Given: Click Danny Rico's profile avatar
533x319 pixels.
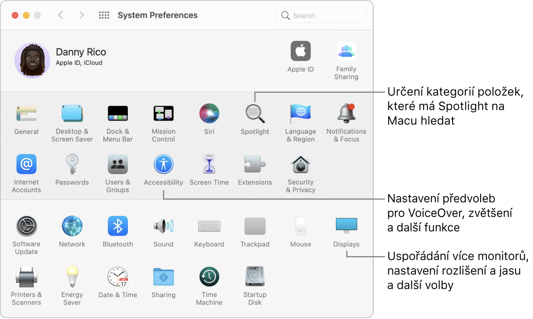Looking at the screenshot, I should (32, 60).
